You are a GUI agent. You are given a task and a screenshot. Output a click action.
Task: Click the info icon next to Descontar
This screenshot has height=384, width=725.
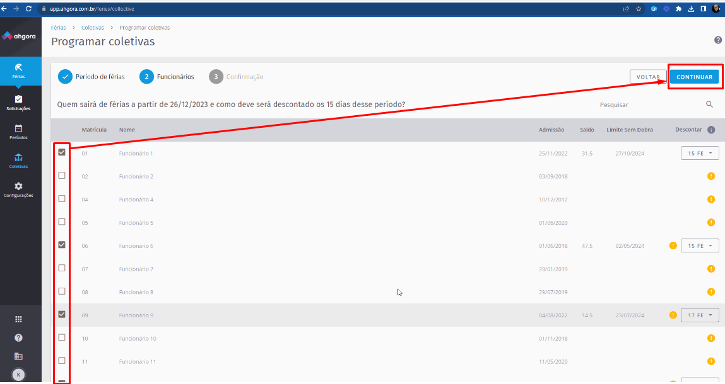(711, 130)
